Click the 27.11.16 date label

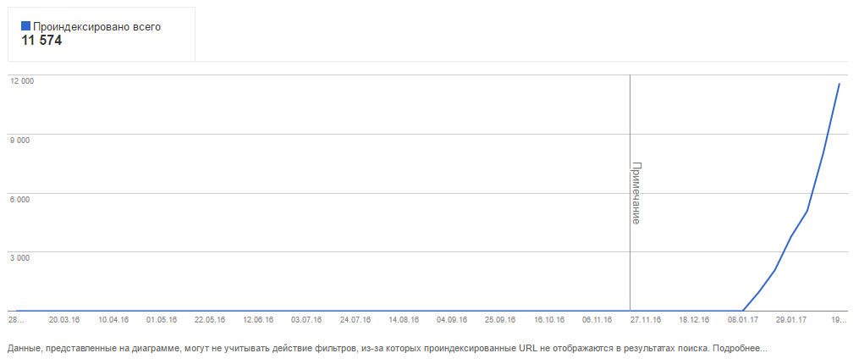pyautogui.click(x=646, y=321)
